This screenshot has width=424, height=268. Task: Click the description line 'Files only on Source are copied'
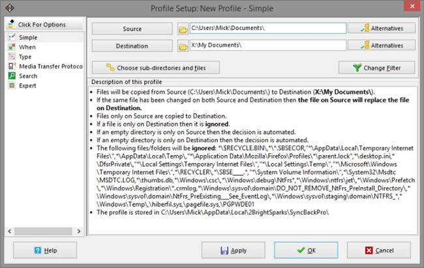(162, 116)
